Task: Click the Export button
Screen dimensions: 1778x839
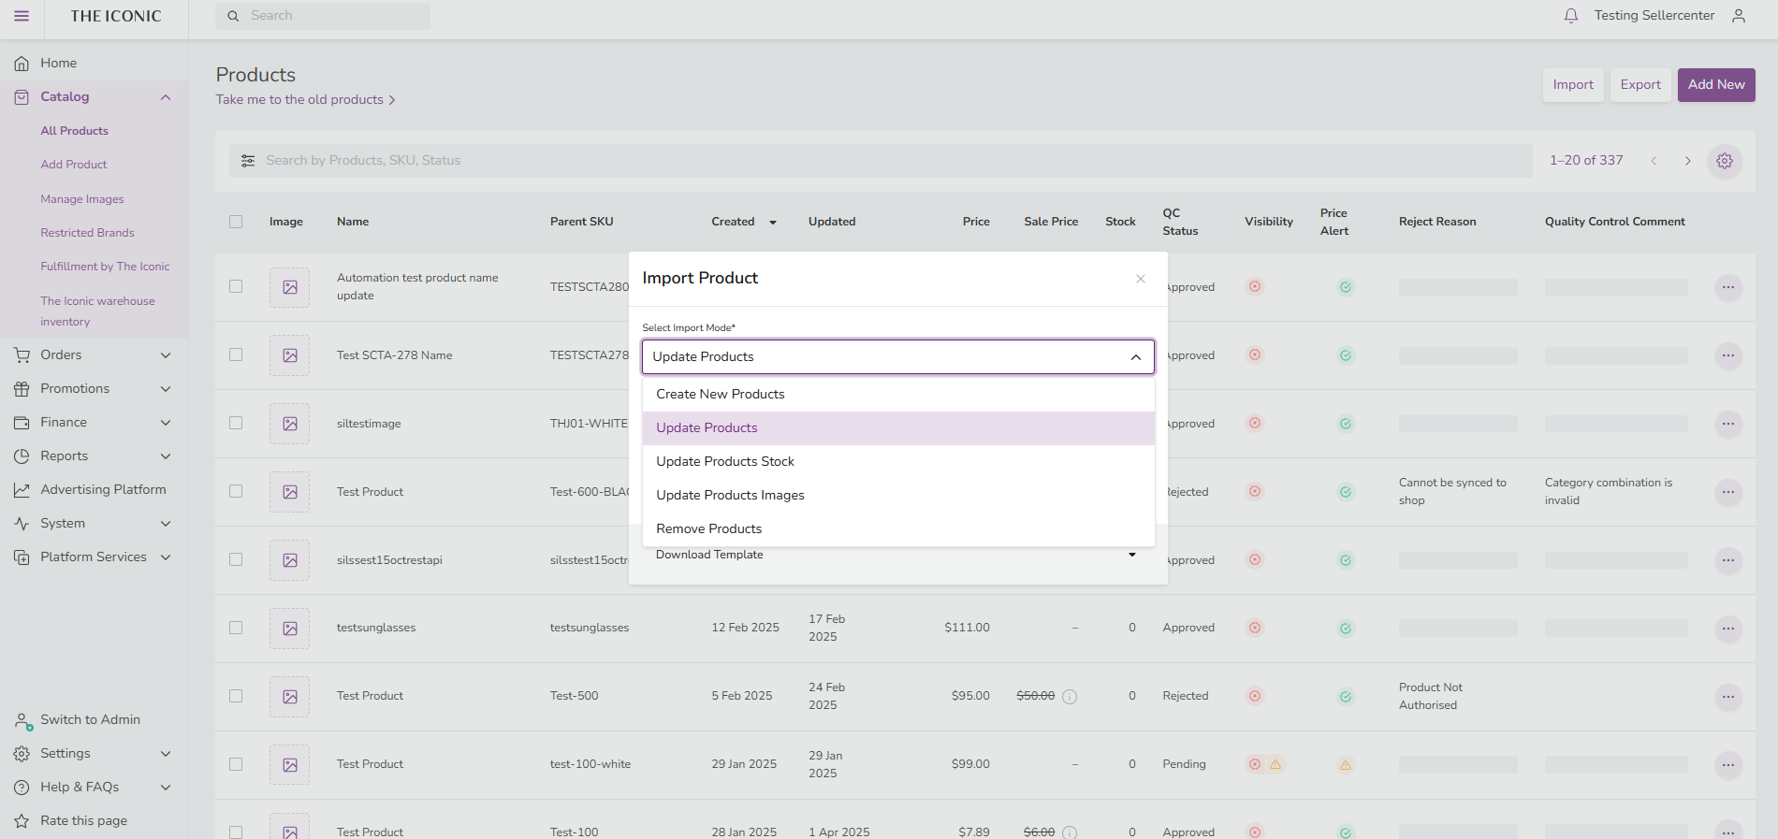Action: (1640, 85)
